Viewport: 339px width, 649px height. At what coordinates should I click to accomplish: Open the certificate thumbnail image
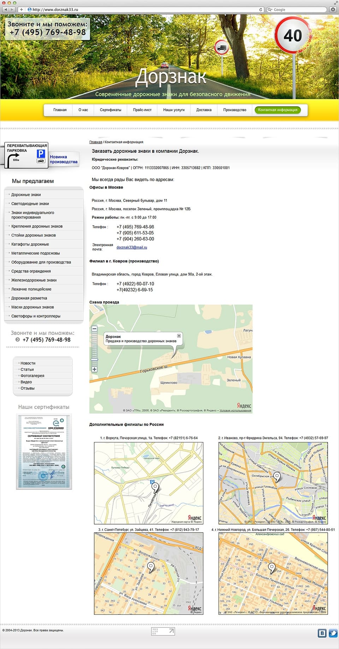pos(44,452)
